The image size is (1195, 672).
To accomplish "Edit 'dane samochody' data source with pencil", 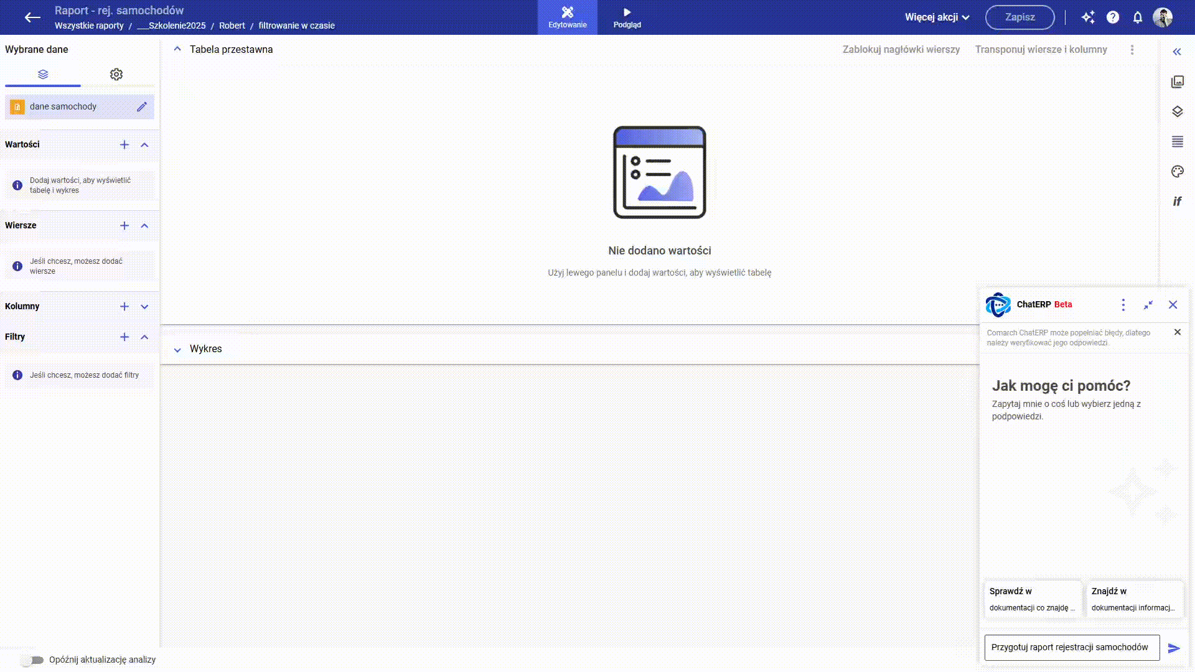I will 142,106.
